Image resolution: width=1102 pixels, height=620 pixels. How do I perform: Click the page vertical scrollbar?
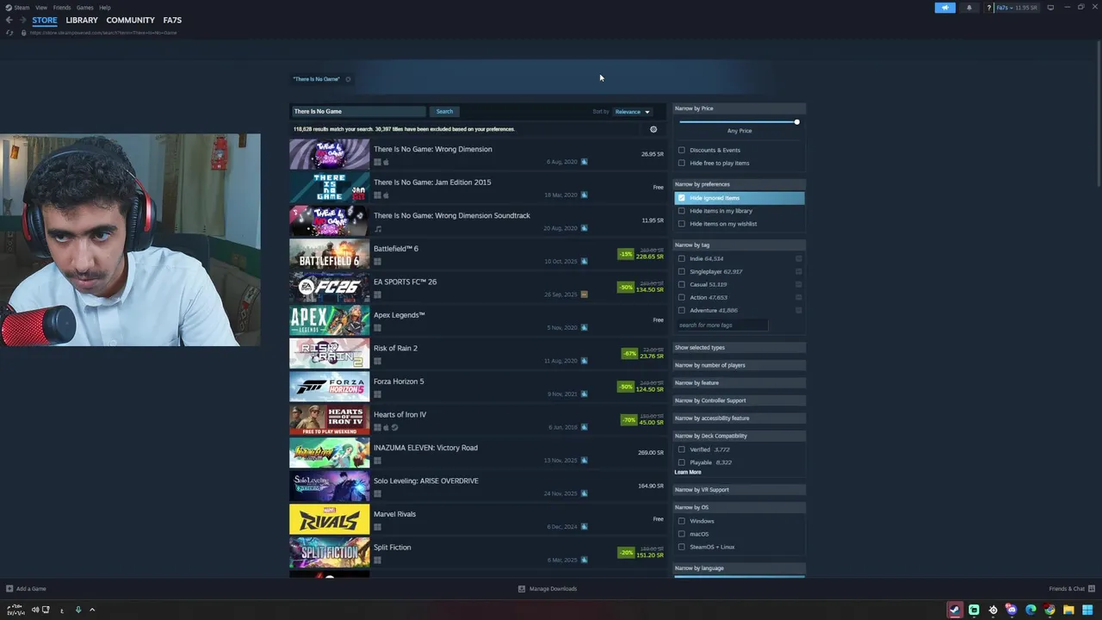[x=1098, y=112]
